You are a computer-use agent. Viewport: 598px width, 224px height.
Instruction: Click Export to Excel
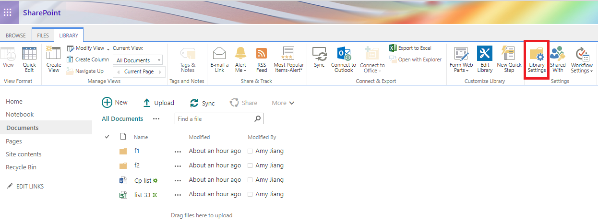pos(410,48)
